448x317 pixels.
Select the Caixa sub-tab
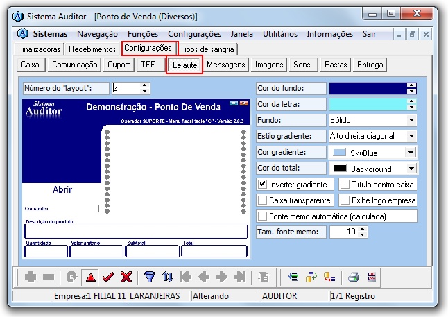tap(31, 65)
